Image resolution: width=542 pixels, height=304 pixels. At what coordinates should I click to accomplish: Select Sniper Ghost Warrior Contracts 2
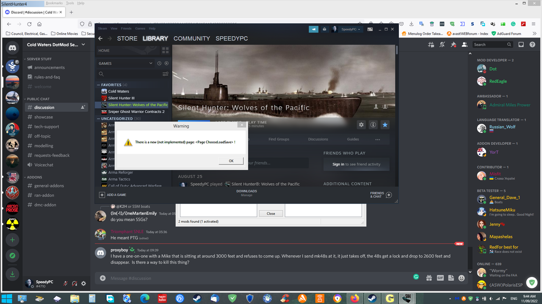136,111
